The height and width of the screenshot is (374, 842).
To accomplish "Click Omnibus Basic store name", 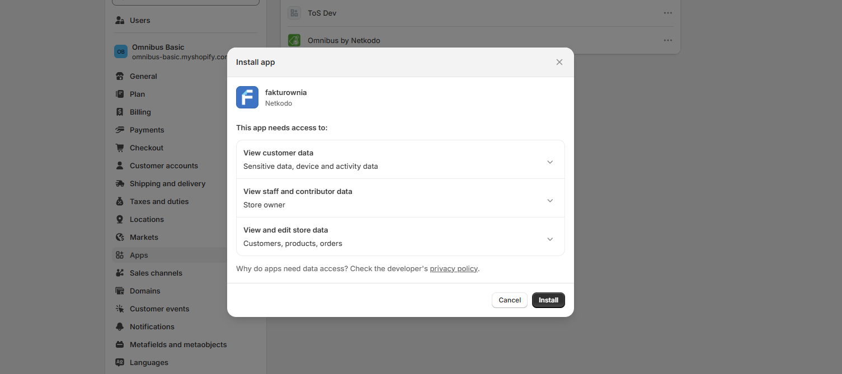I will [158, 47].
